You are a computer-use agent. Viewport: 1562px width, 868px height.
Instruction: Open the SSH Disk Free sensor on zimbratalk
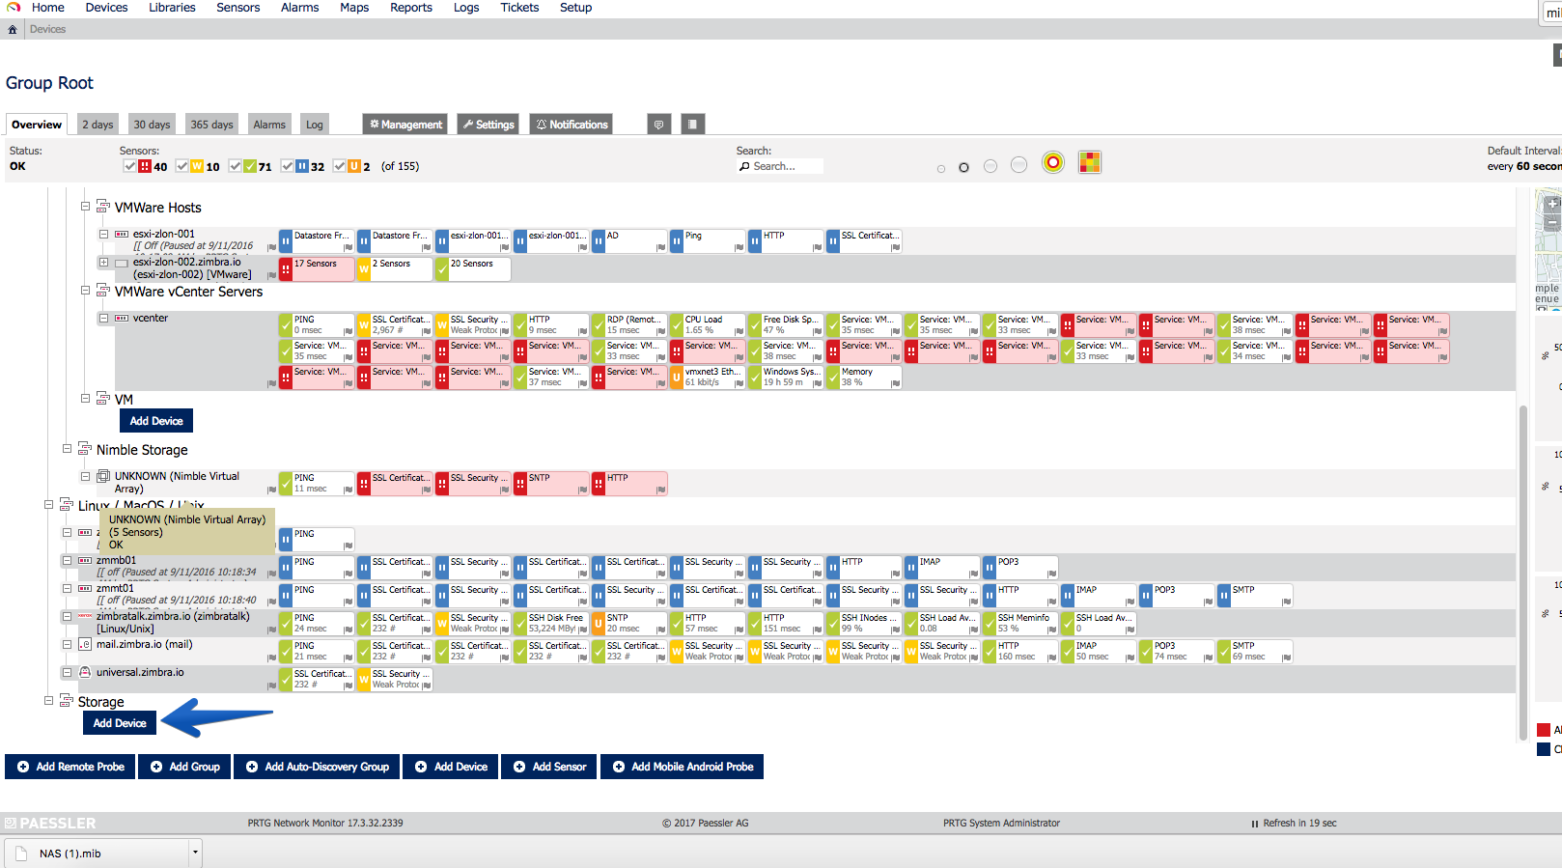click(552, 624)
